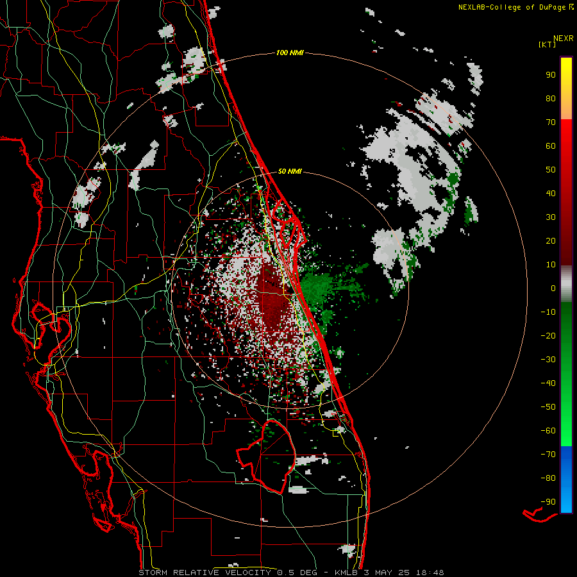The width and height of the screenshot is (577, 577).
Task: Click the 30 knot scale label
Action: [x=551, y=217]
